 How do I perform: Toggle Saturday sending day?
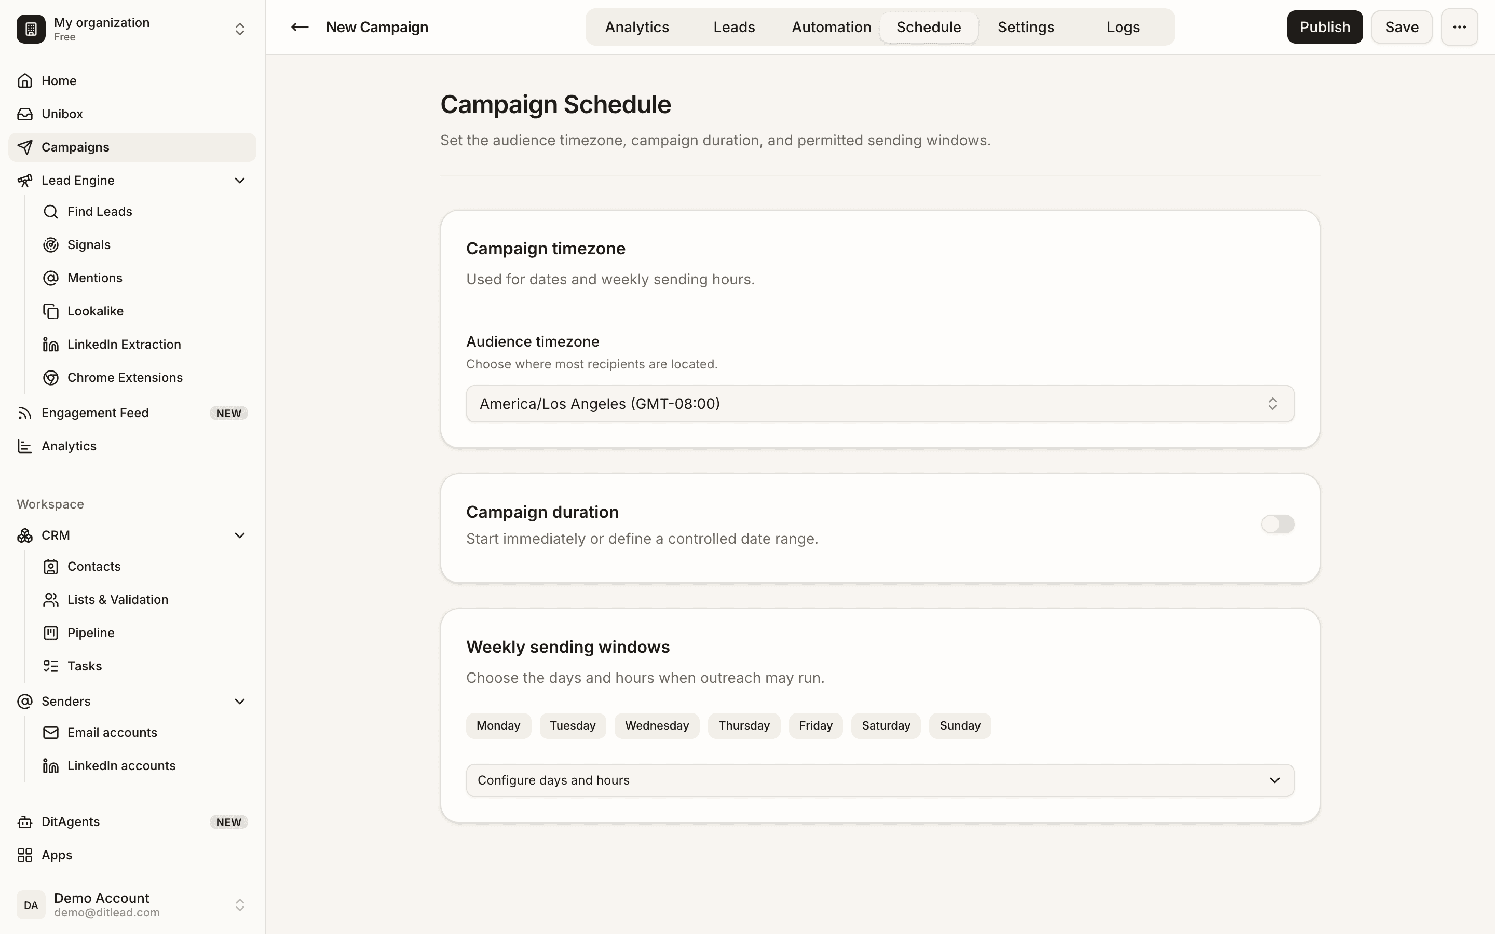click(886, 726)
